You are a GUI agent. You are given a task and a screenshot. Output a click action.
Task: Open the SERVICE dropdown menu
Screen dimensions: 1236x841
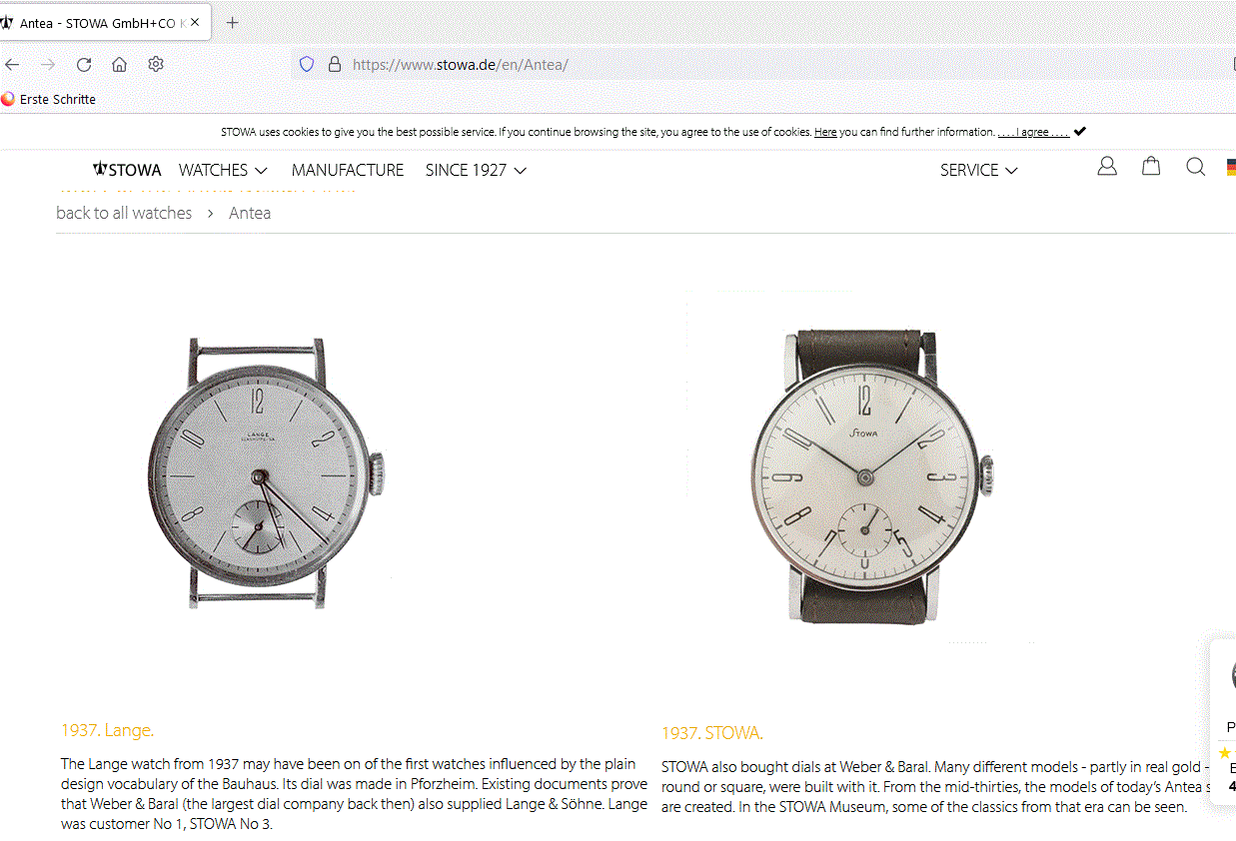tap(978, 170)
